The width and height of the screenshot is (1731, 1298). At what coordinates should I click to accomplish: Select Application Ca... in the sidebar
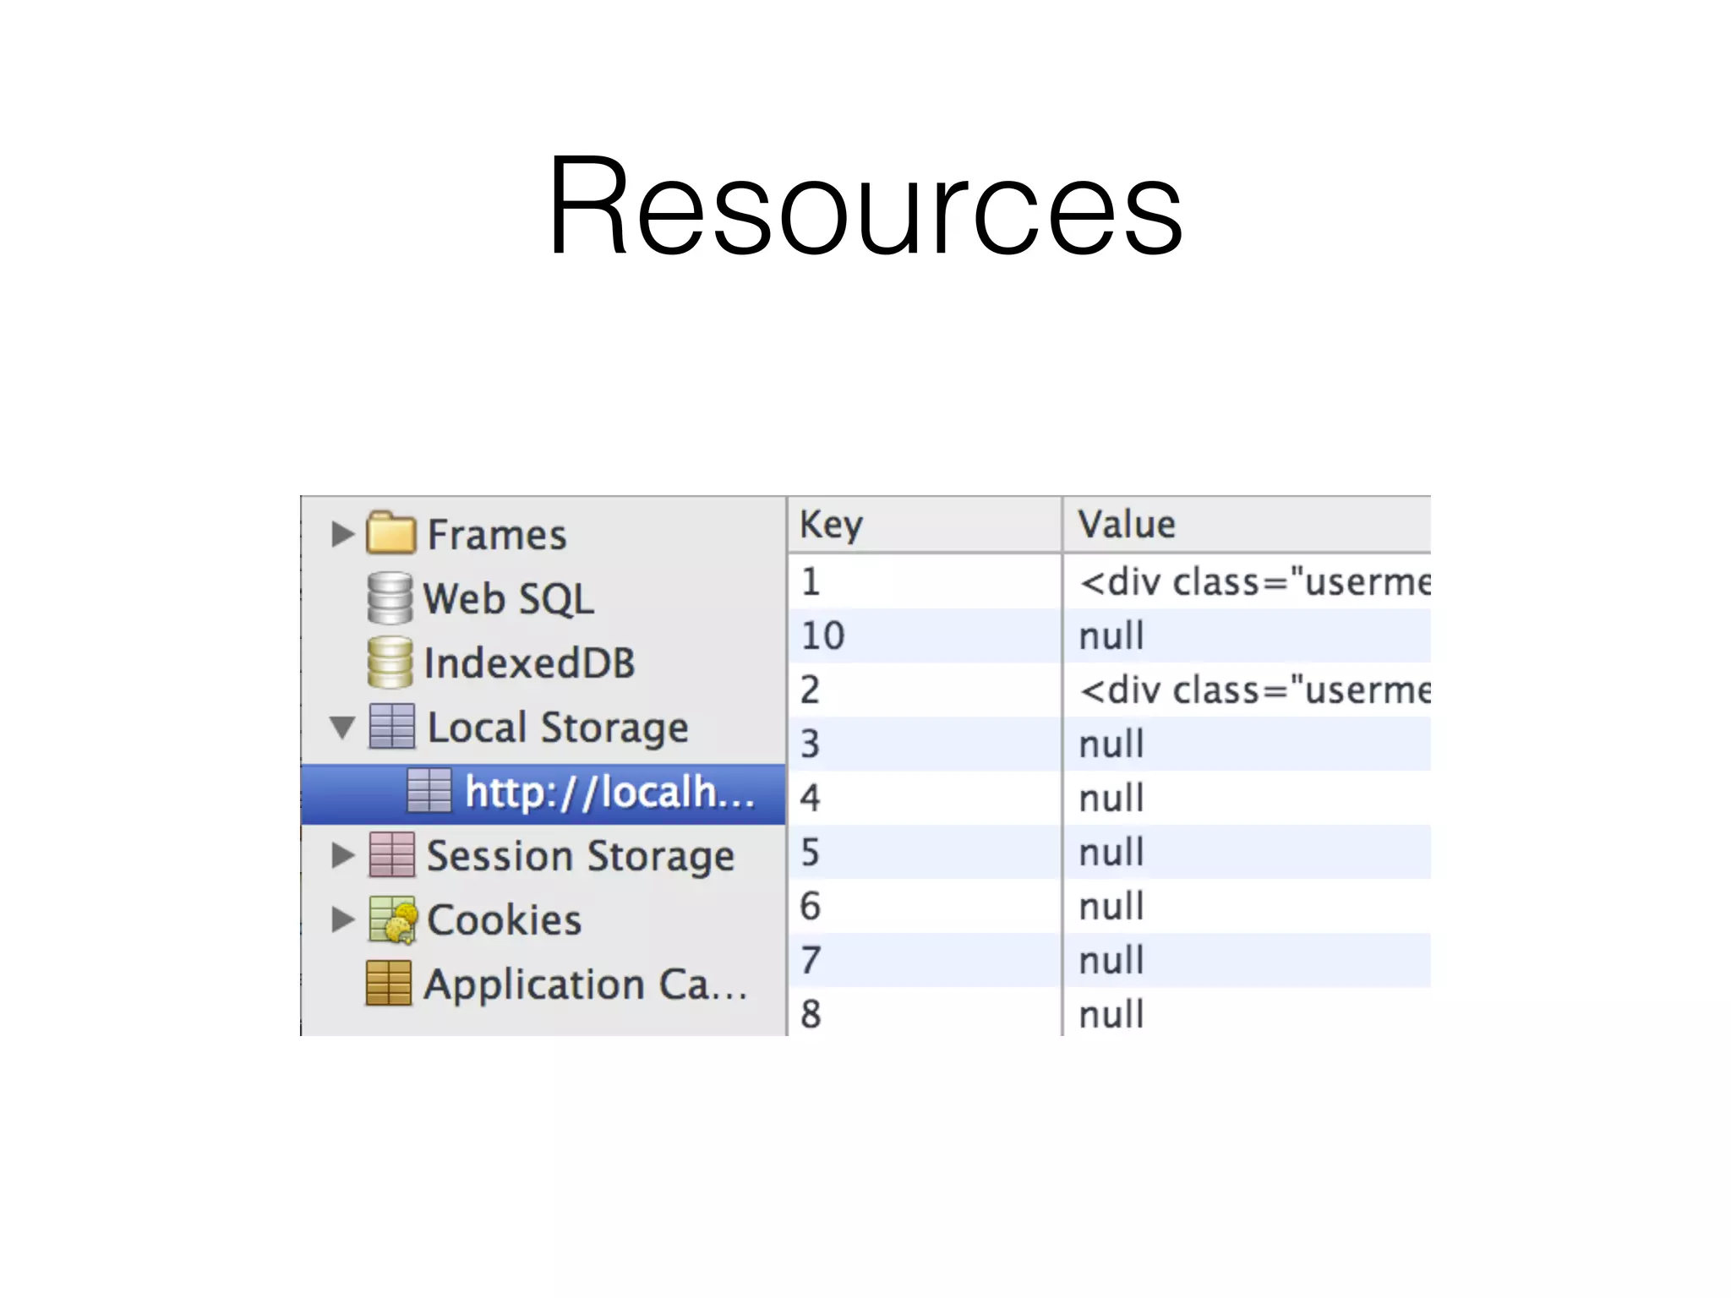586,985
